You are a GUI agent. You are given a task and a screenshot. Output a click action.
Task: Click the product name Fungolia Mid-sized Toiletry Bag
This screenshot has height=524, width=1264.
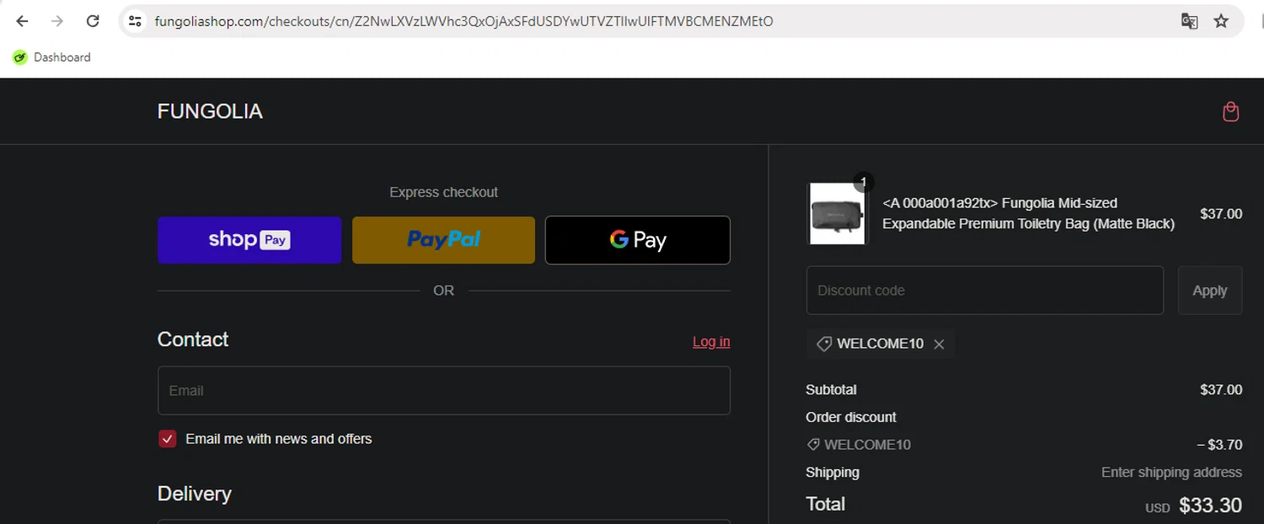click(x=1028, y=213)
